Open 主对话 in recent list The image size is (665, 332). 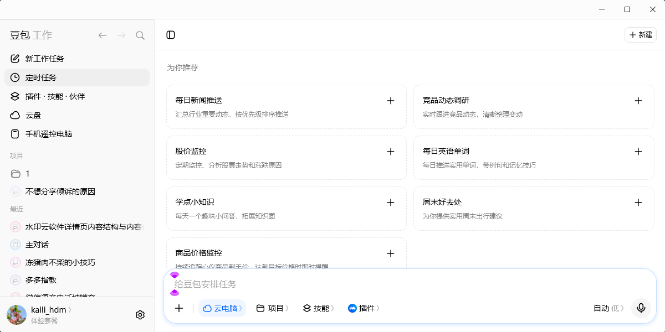tap(77, 245)
